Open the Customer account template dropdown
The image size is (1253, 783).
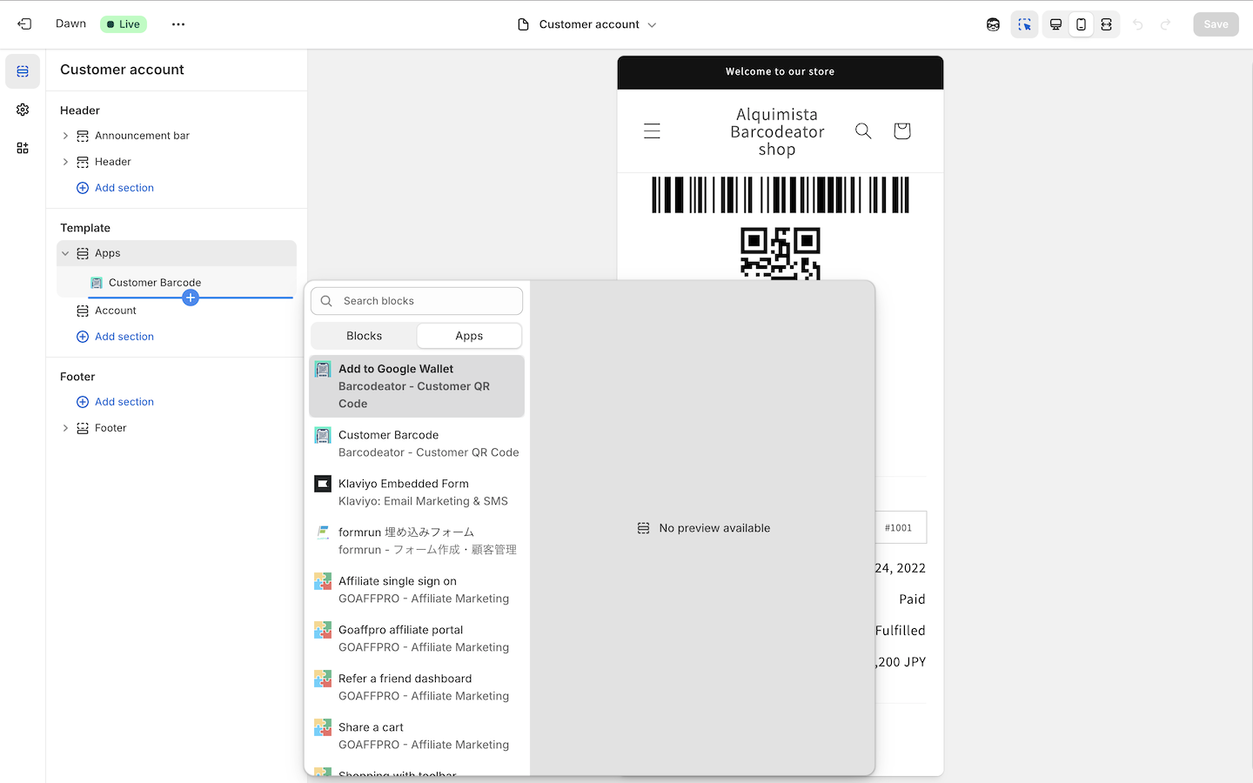coord(587,24)
